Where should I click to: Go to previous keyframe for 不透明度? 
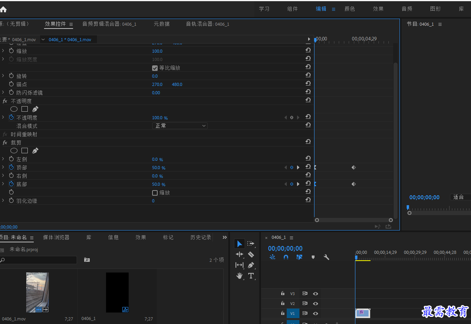(x=286, y=118)
